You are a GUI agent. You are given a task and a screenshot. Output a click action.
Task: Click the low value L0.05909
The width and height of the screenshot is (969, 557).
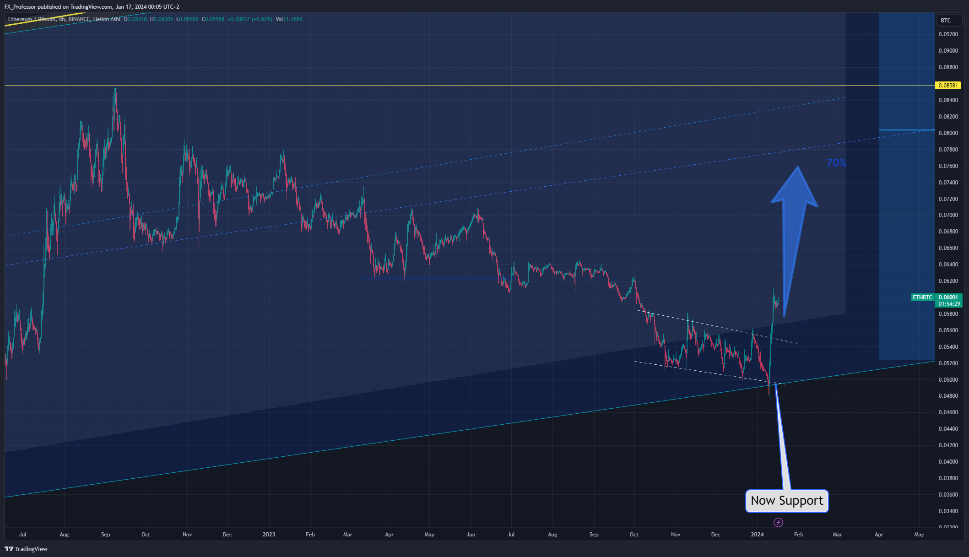187,19
